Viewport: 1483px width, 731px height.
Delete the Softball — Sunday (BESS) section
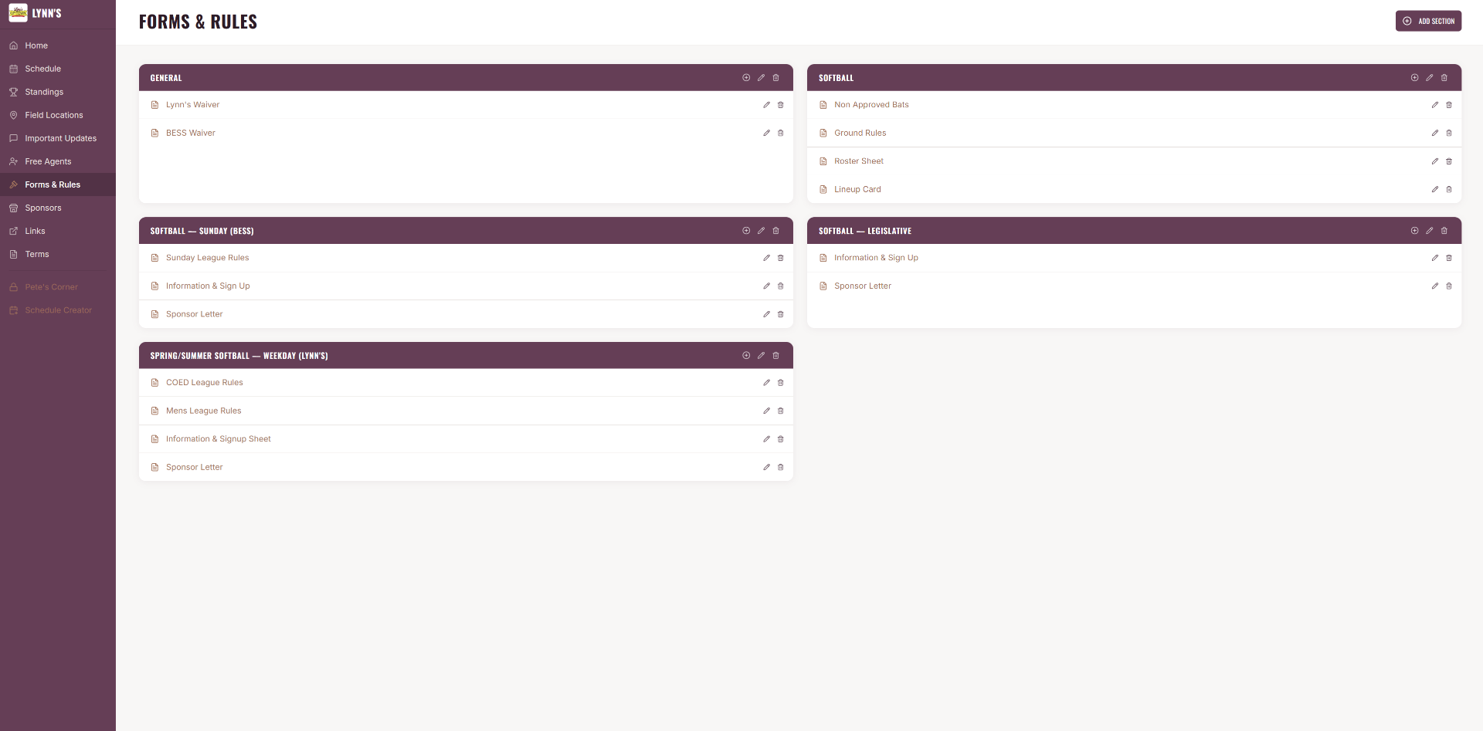point(776,231)
